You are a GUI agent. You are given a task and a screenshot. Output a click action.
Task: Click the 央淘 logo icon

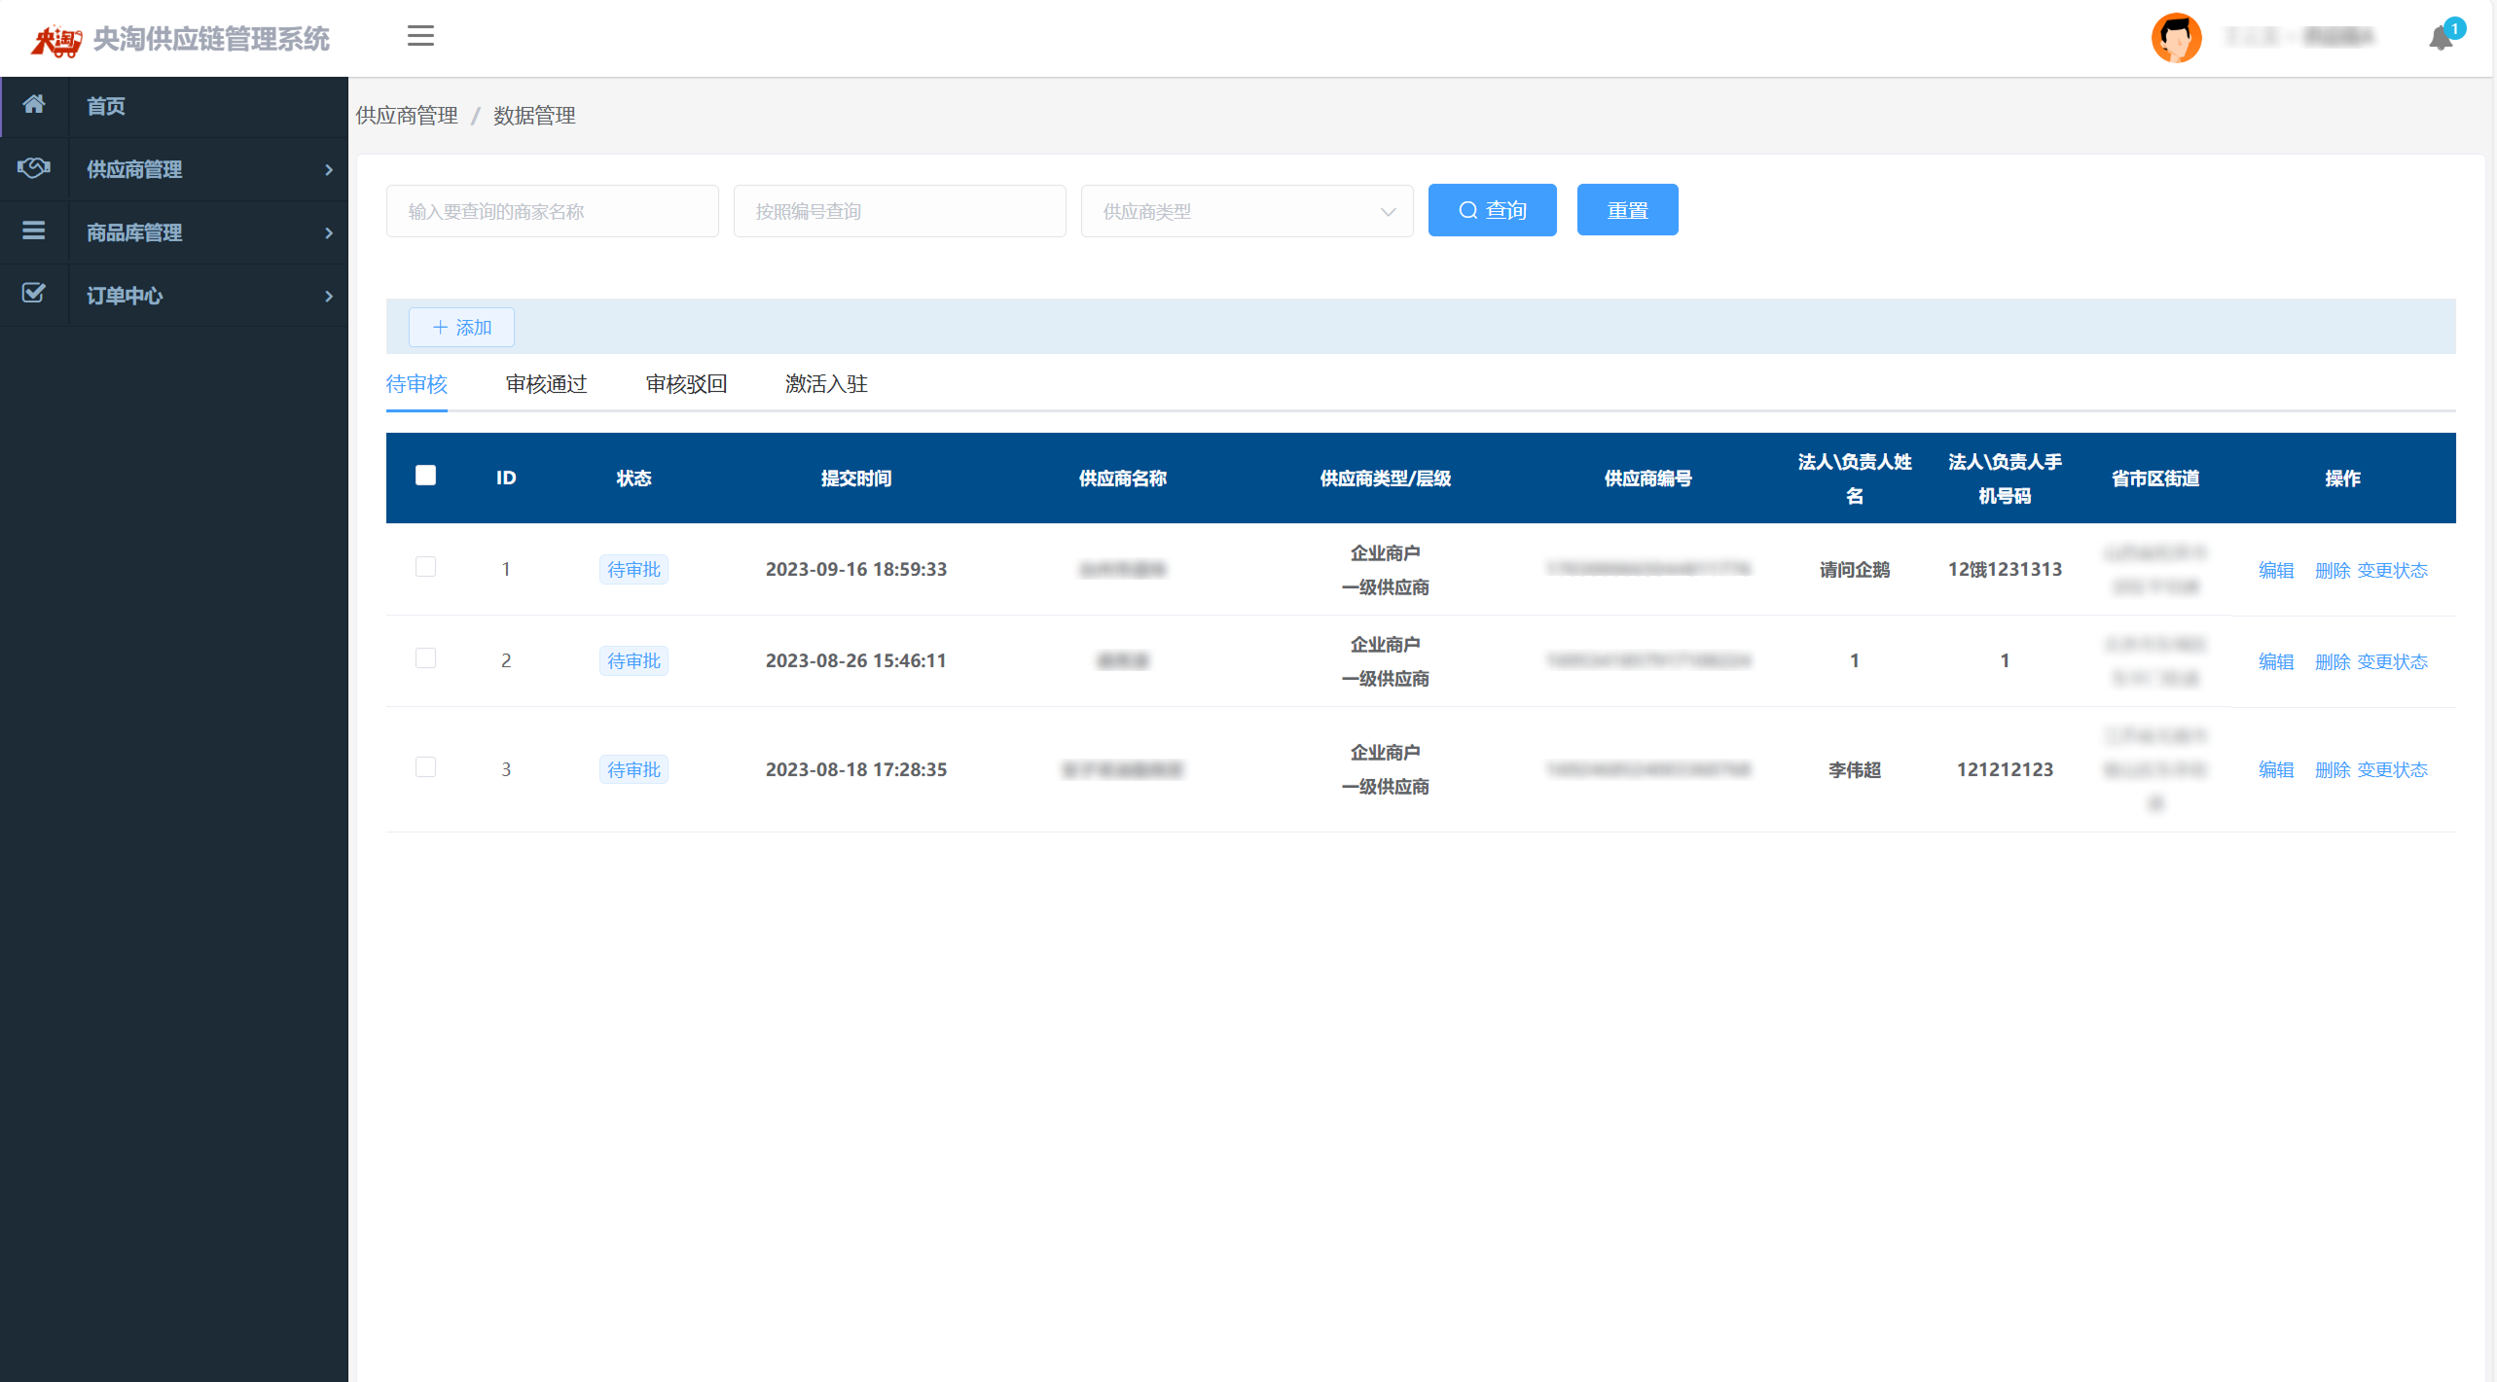(56, 40)
